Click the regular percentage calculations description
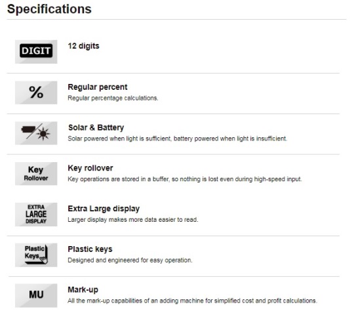 click(113, 98)
